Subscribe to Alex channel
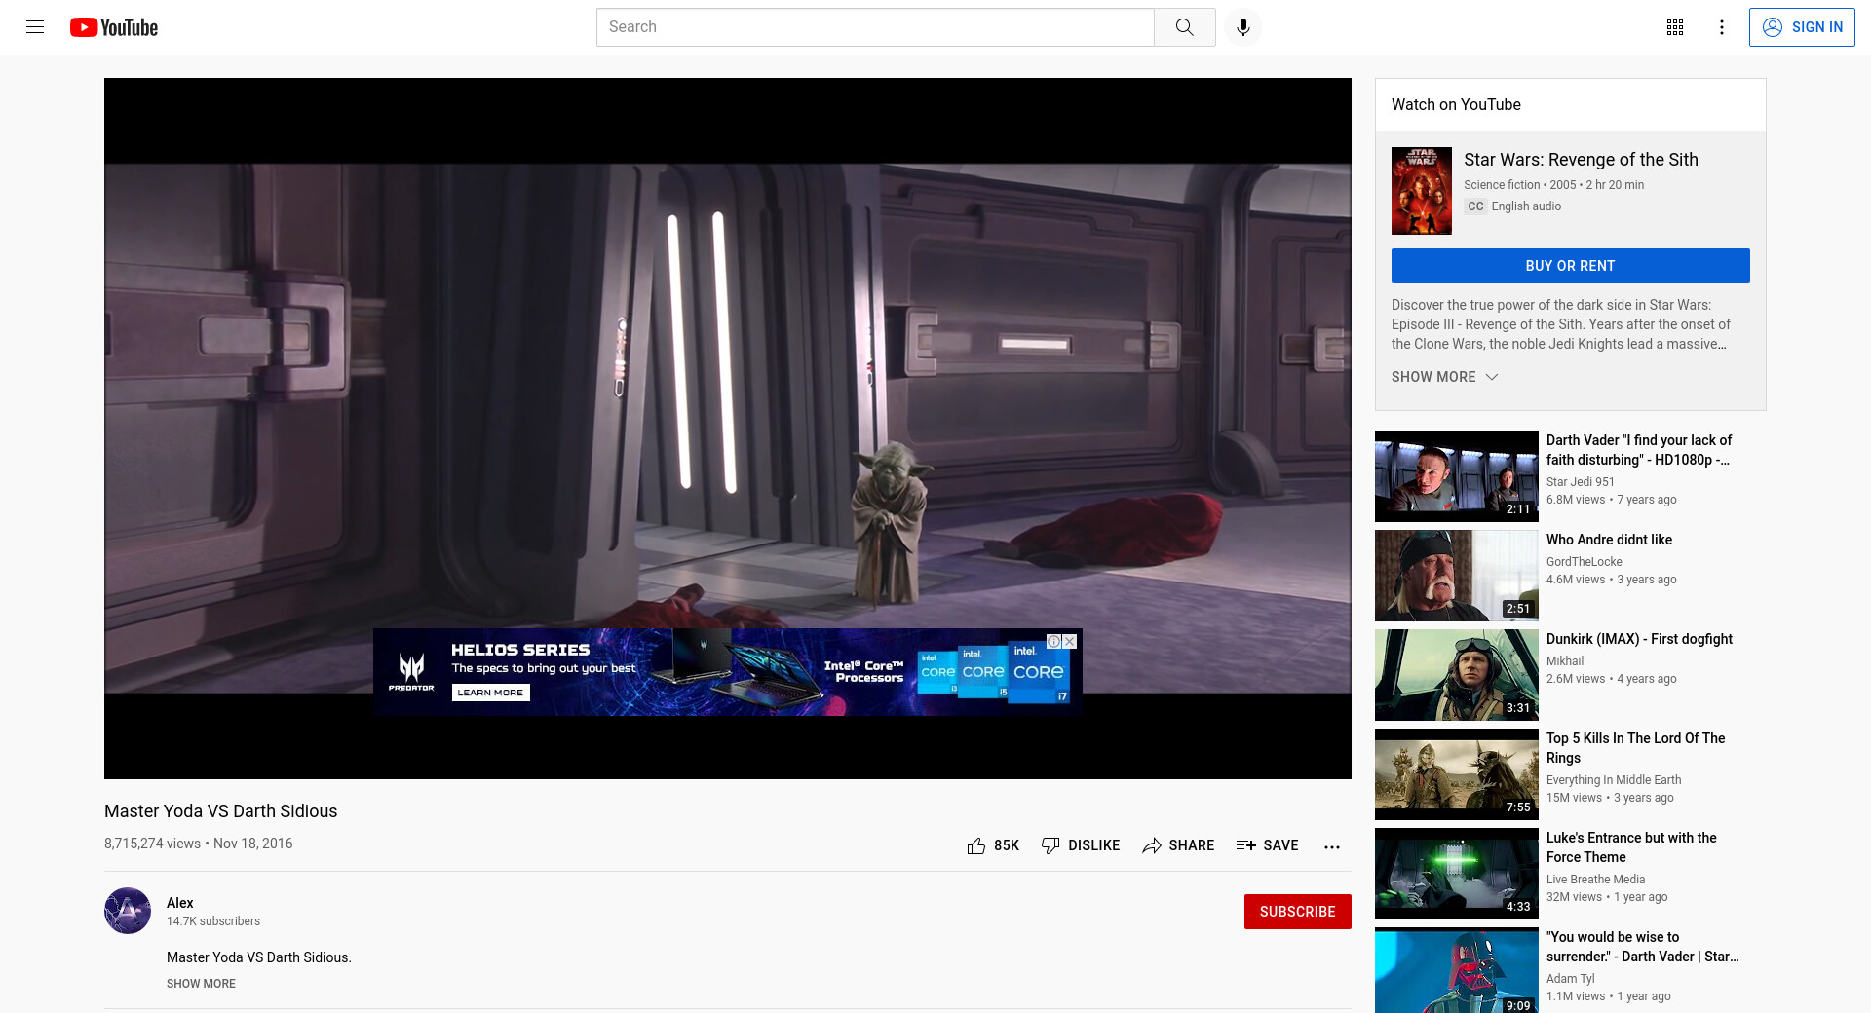This screenshot has height=1013, width=1871. tap(1297, 912)
